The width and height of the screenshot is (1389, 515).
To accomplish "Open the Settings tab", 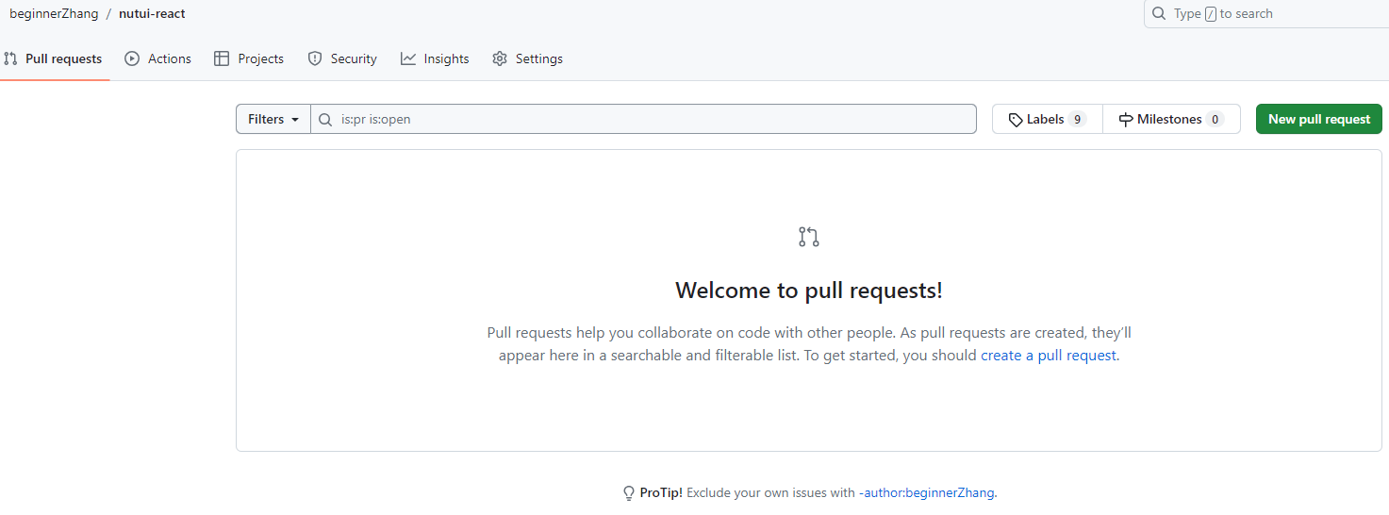I will coord(527,58).
